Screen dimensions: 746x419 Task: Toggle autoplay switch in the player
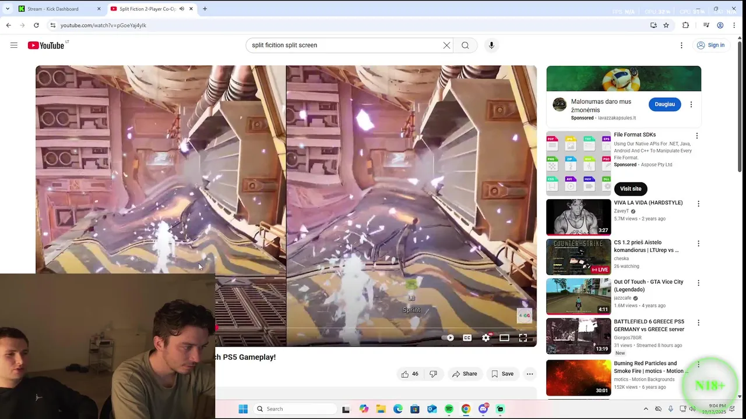point(448,338)
